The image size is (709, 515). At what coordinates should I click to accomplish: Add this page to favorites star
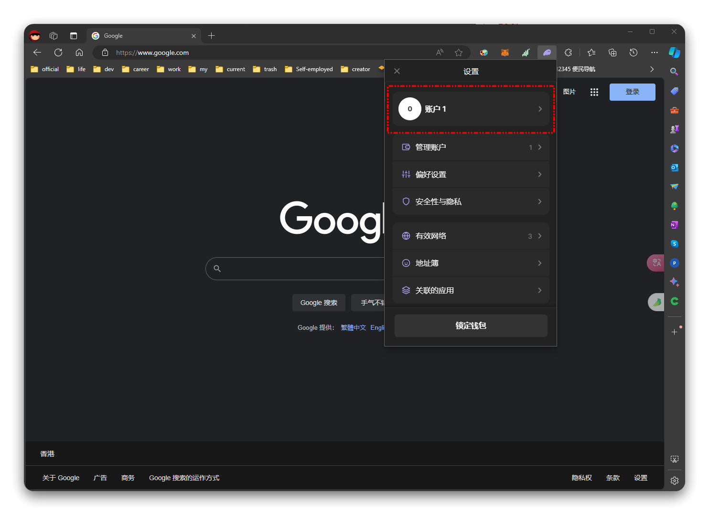coord(459,53)
